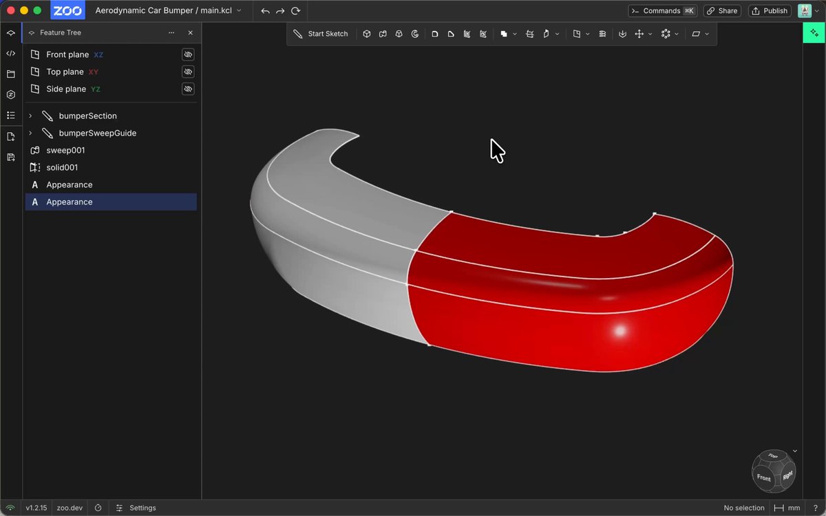Screen dimensions: 826x516
Task: Select the Revolve tool icon
Action: click(415, 34)
